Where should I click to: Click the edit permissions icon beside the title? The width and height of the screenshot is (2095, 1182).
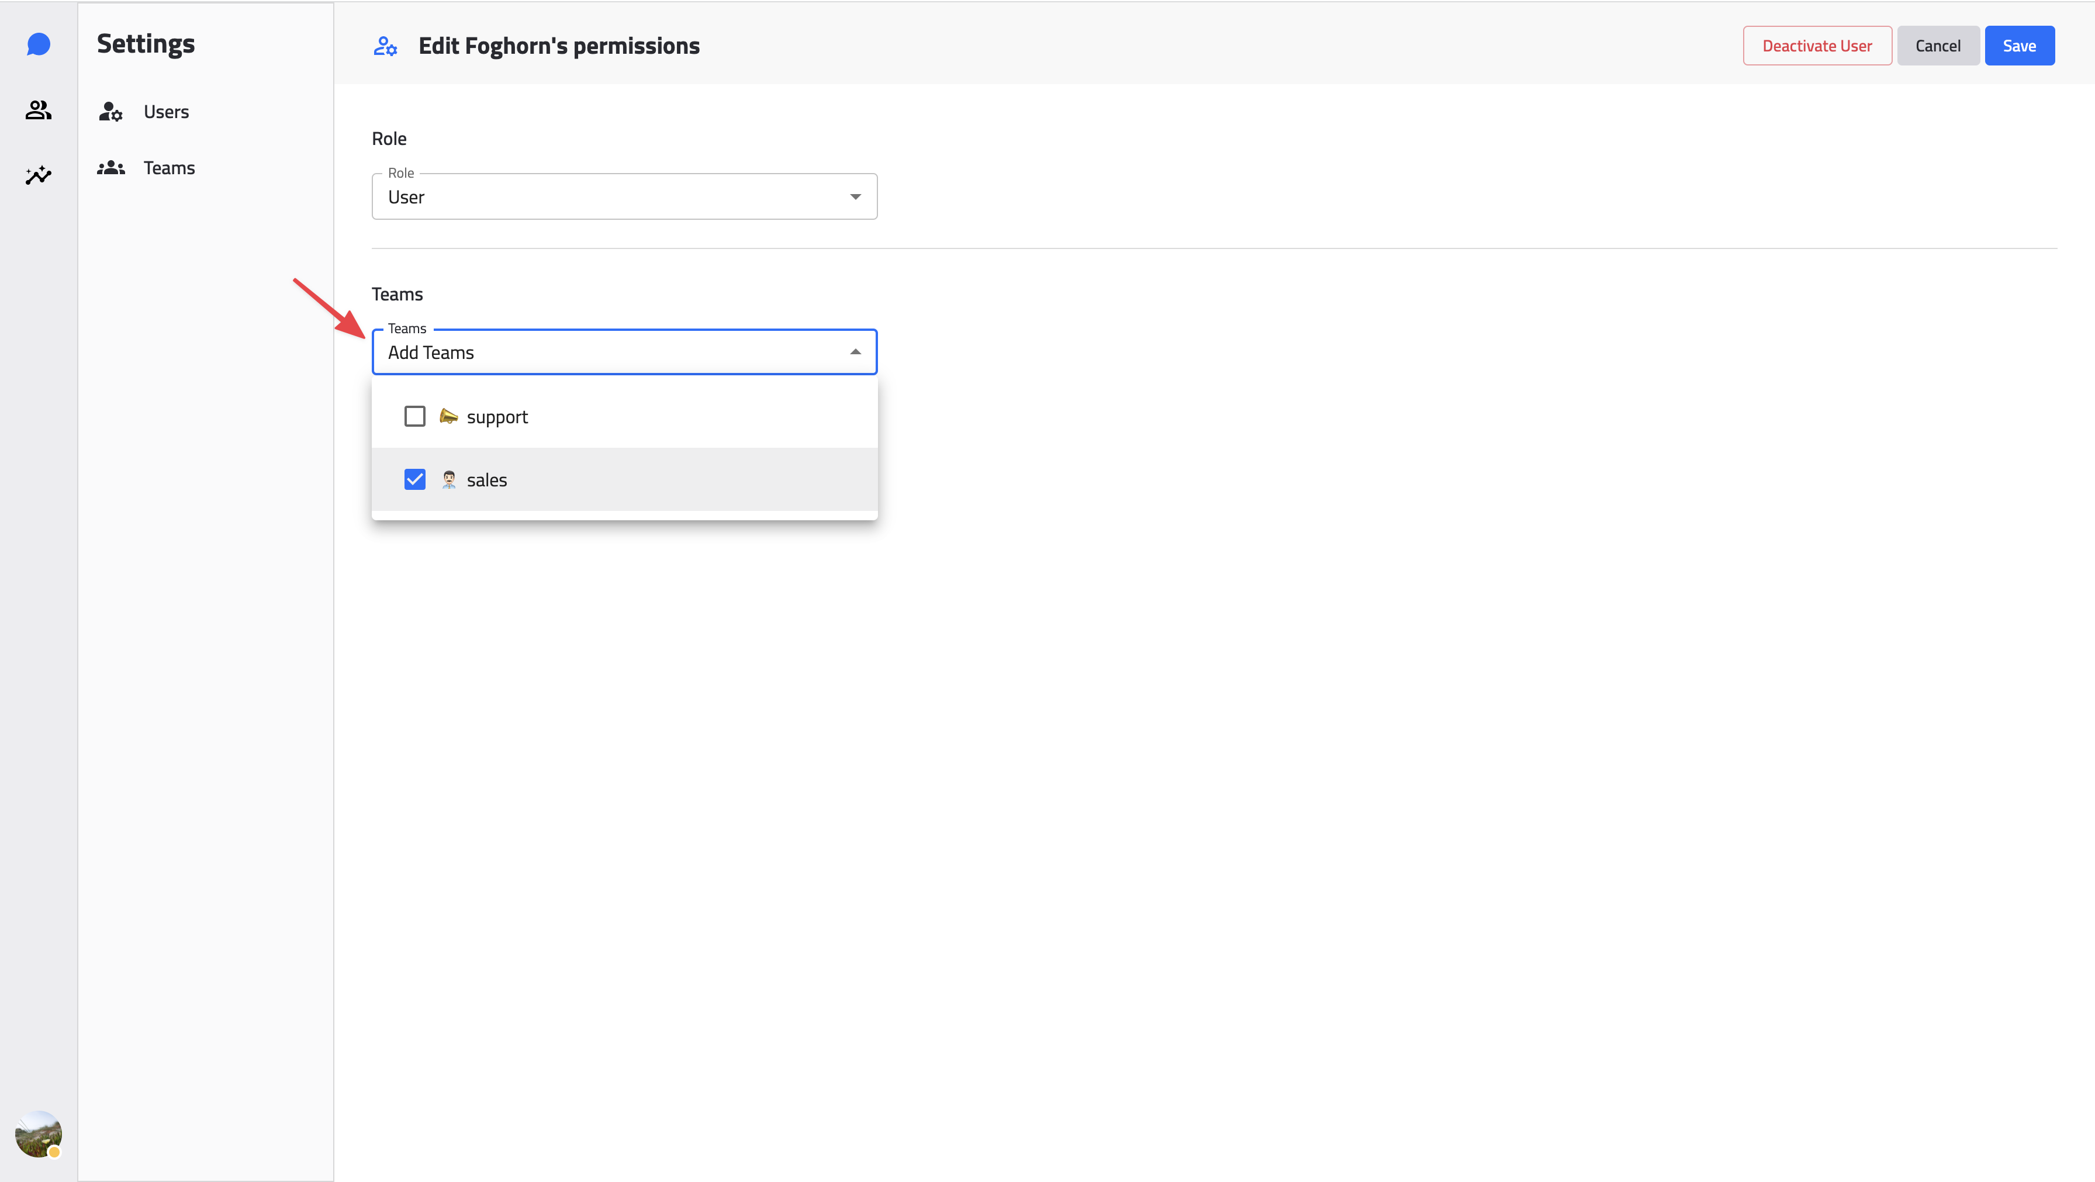click(x=385, y=46)
